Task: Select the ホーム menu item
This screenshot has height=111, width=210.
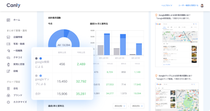Action: [x=17, y=20]
